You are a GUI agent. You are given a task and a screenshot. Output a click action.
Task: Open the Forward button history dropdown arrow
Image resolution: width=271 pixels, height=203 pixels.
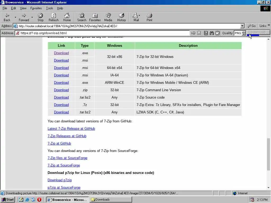(32, 17)
